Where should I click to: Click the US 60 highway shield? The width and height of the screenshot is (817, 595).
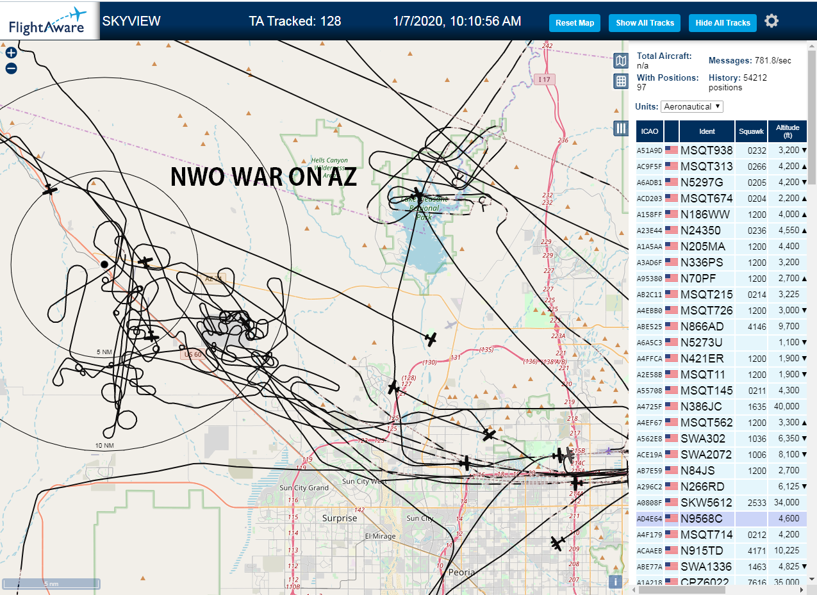tap(193, 354)
